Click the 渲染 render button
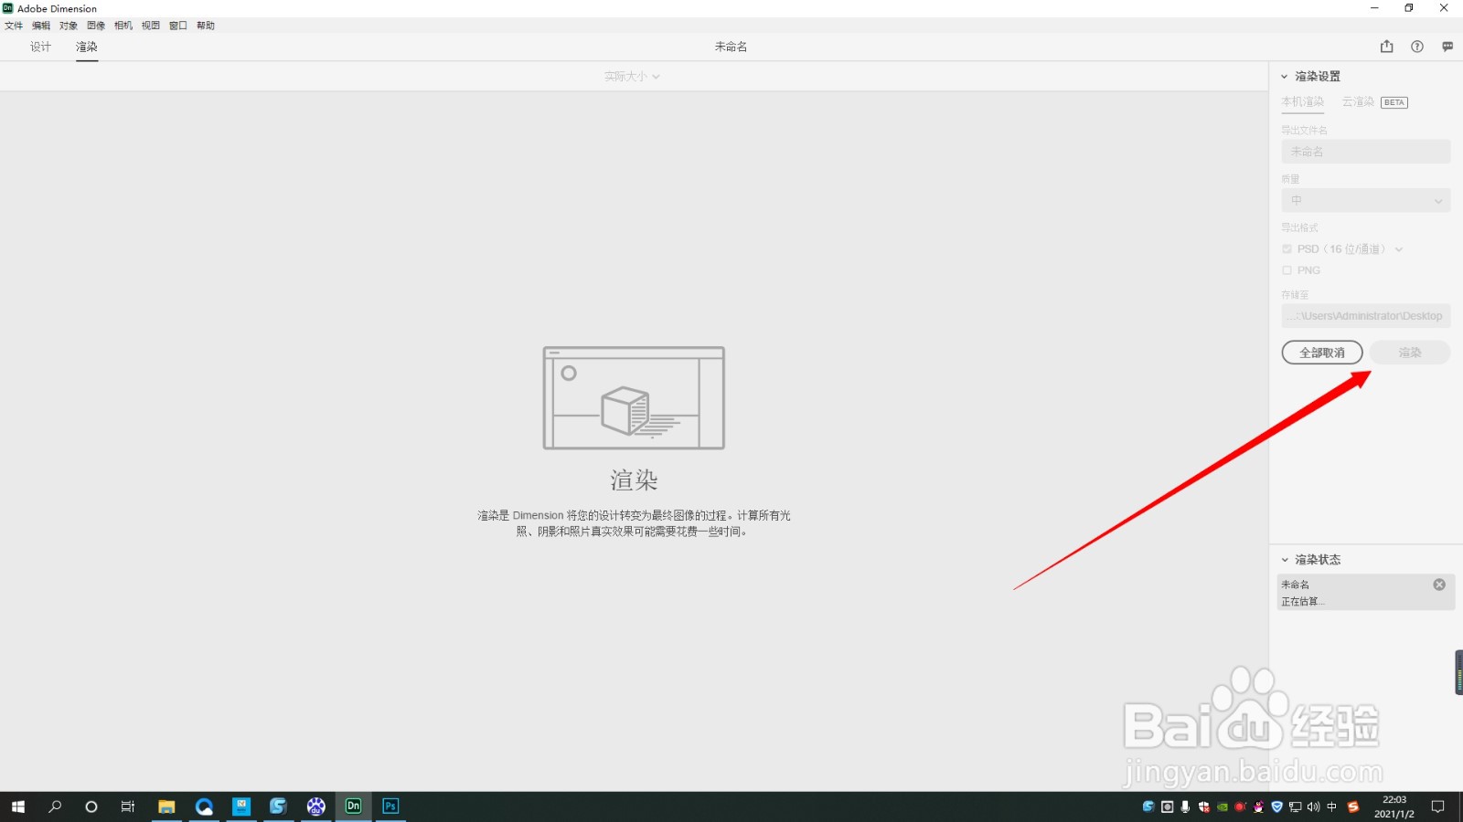The image size is (1463, 822). click(x=1410, y=353)
